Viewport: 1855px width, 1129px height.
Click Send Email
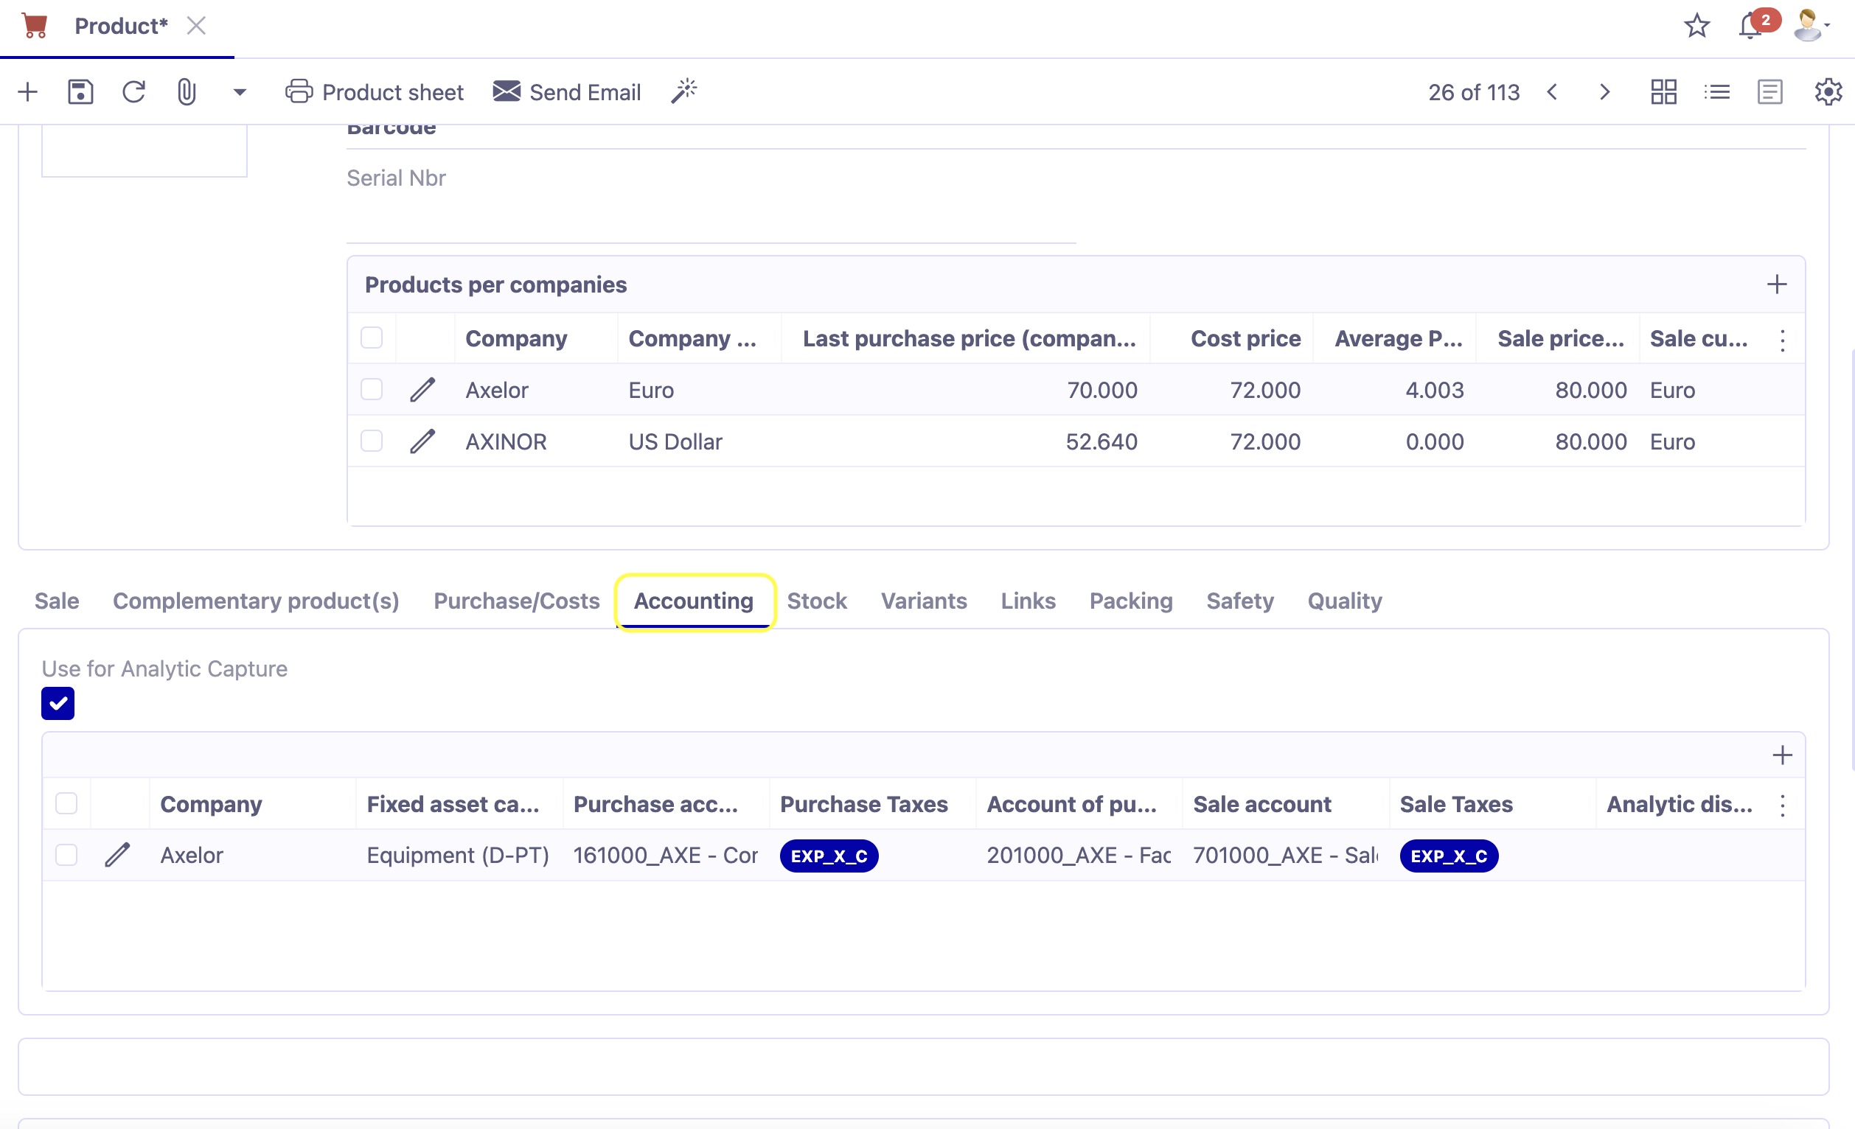pos(568,91)
